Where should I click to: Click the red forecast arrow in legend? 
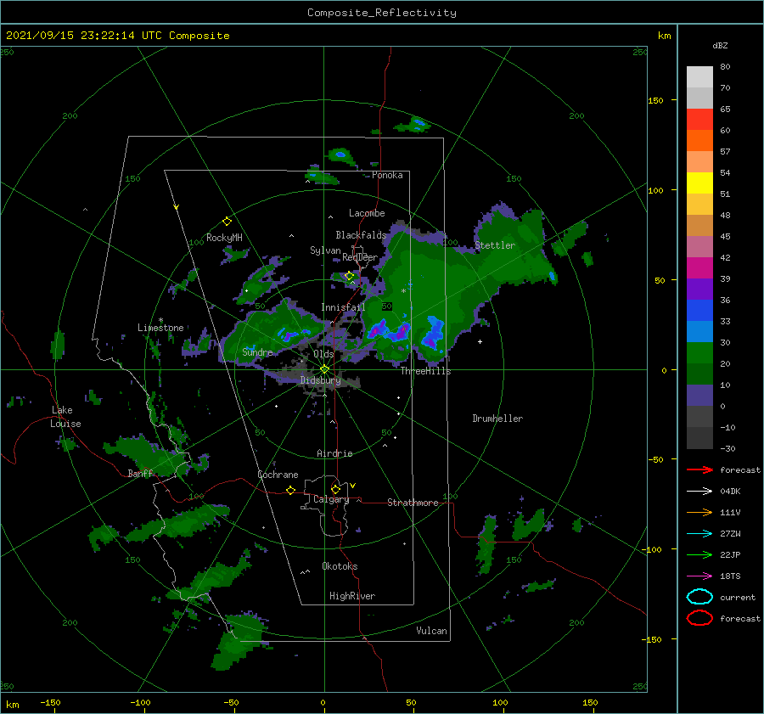(699, 469)
